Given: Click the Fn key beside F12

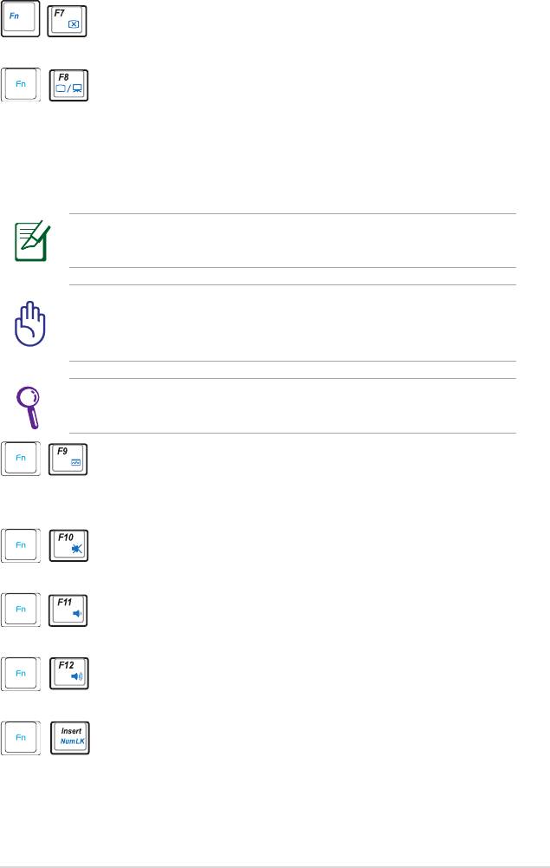Looking at the screenshot, I should pyautogui.click(x=21, y=672).
